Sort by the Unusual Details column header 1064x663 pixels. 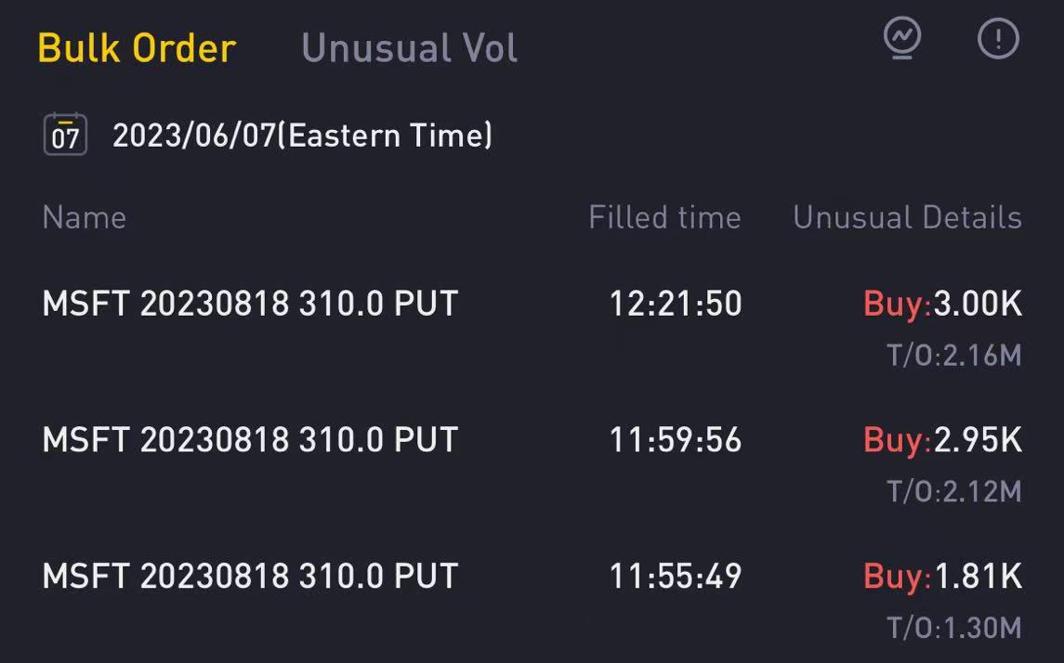click(907, 217)
